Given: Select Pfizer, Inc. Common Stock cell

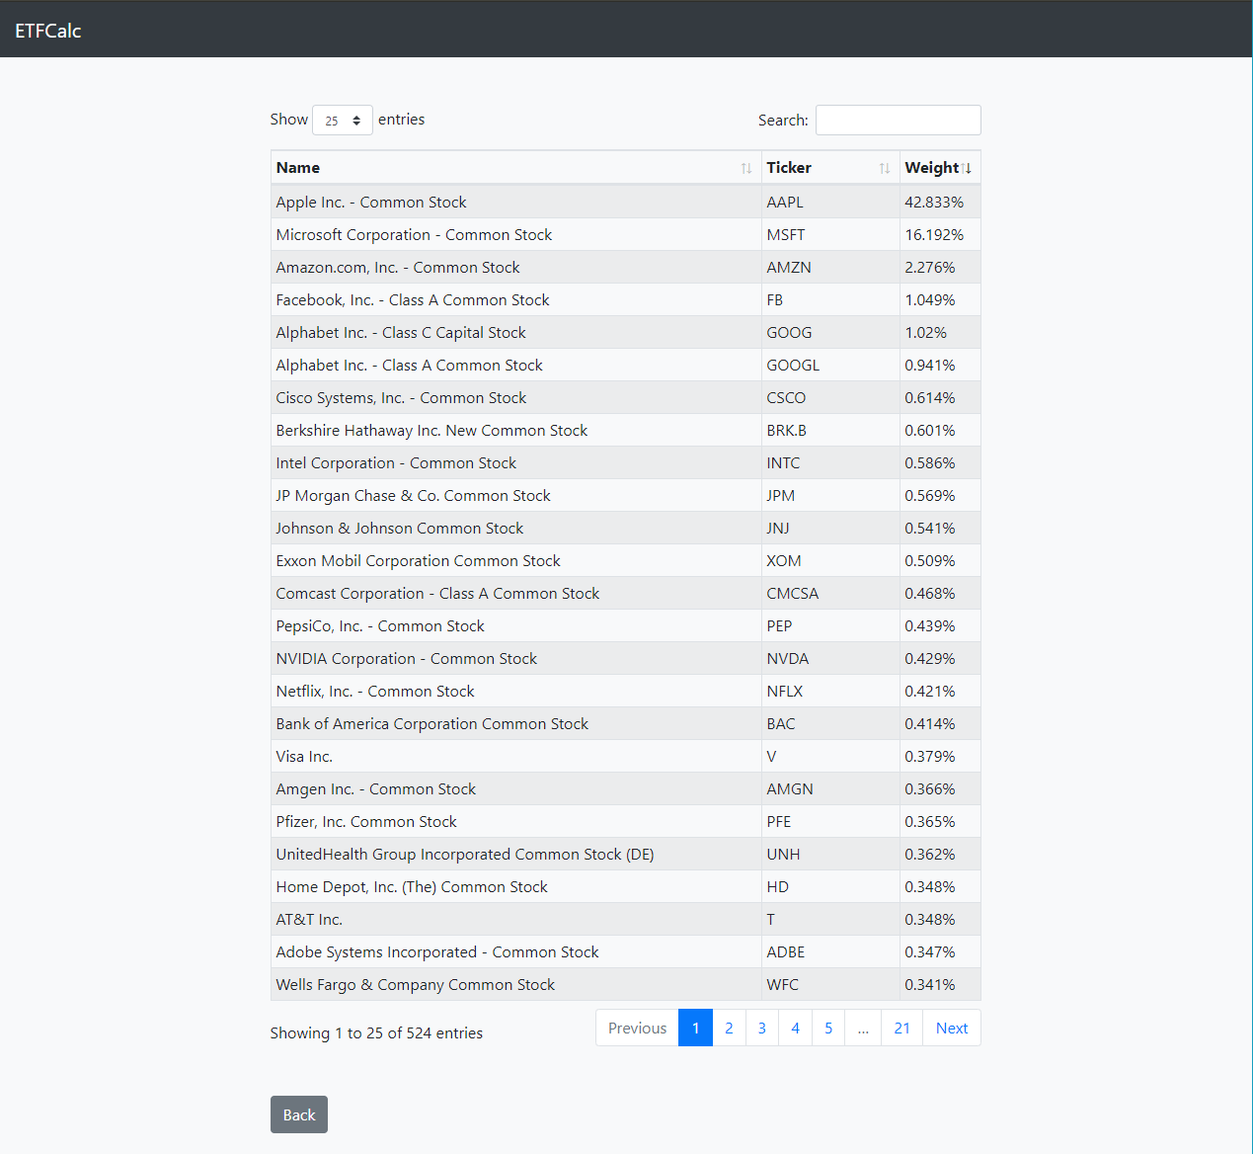Looking at the screenshot, I should coord(515,821).
